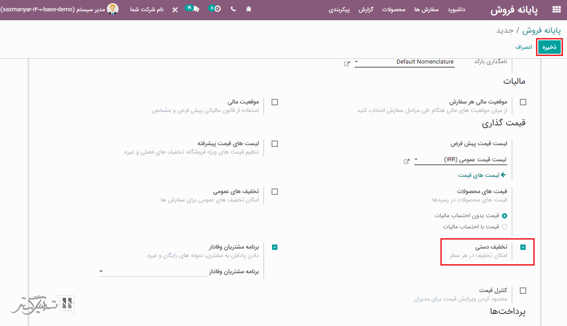Click the system administrator avatar

pyautogui.click(x=113, y=9)
